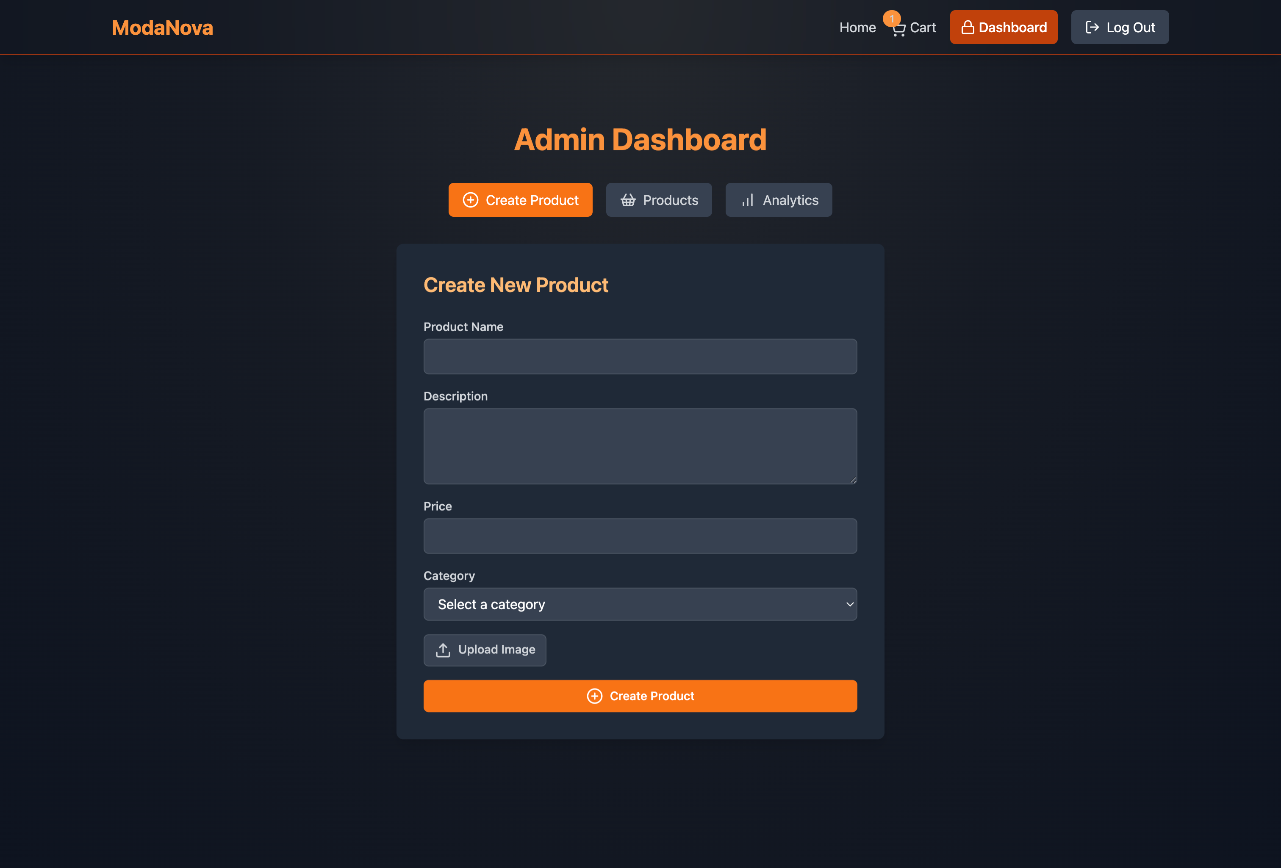Viewport: 1281px width, 868px height.
Task: Click the ModaNova logo
Action: [x=162, y=28]
